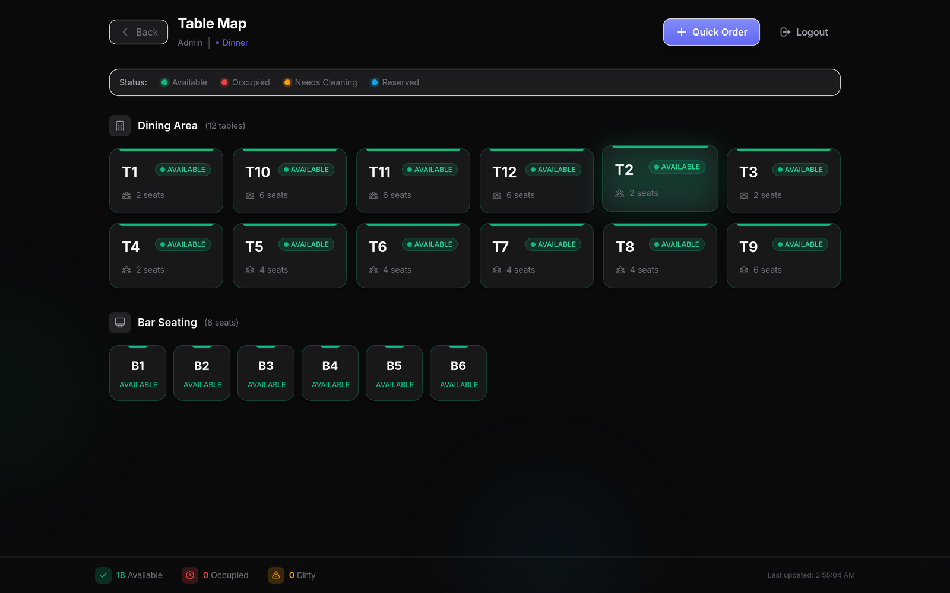
Task: Click the seats icon on table T5
Action: point(250,270)
